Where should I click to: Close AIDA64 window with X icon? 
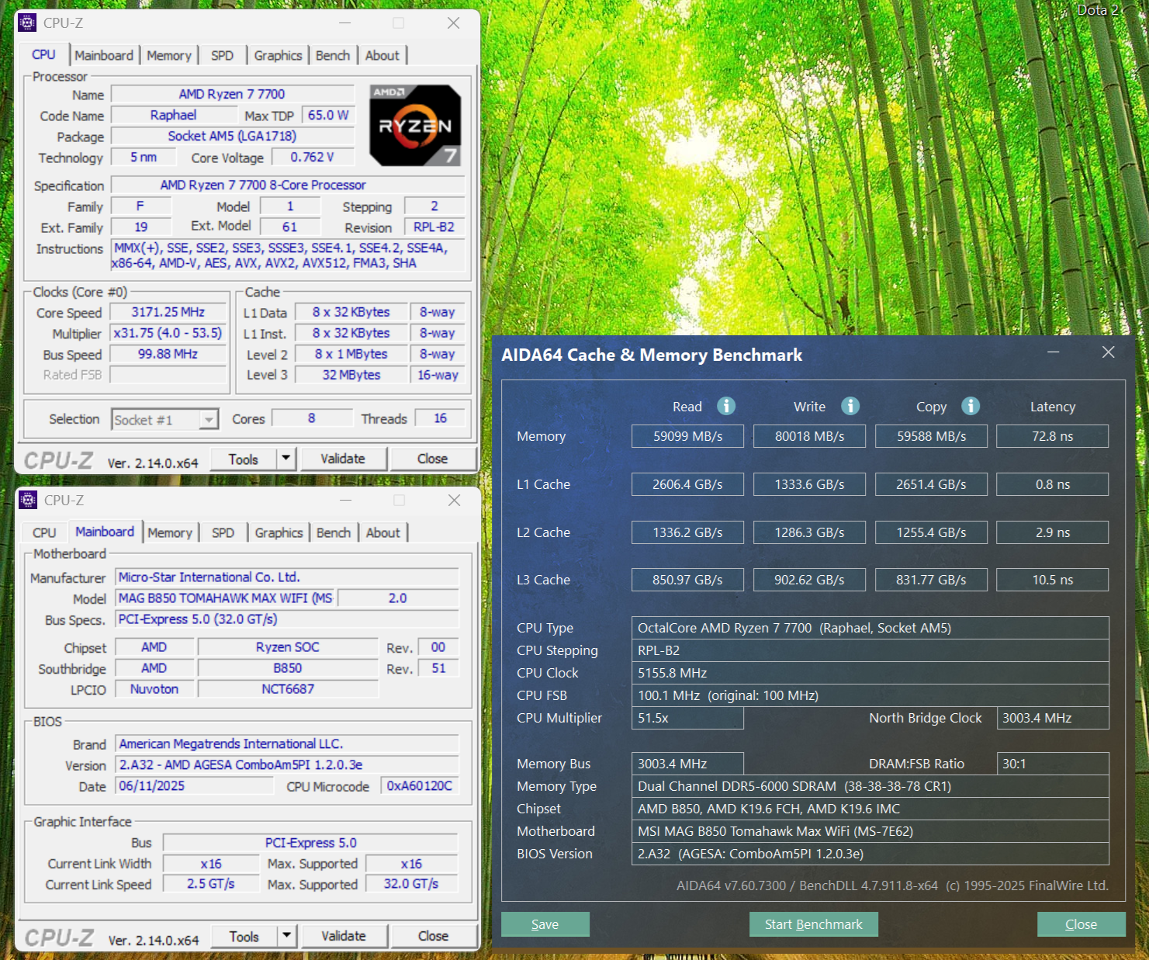(x=1109, y=352)
